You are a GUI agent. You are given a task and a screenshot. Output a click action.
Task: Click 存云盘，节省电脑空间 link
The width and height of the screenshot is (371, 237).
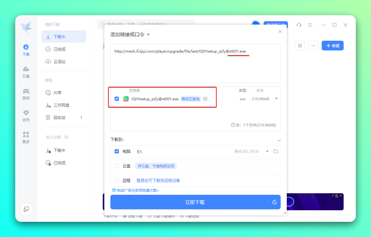click(x=156, y=166)
